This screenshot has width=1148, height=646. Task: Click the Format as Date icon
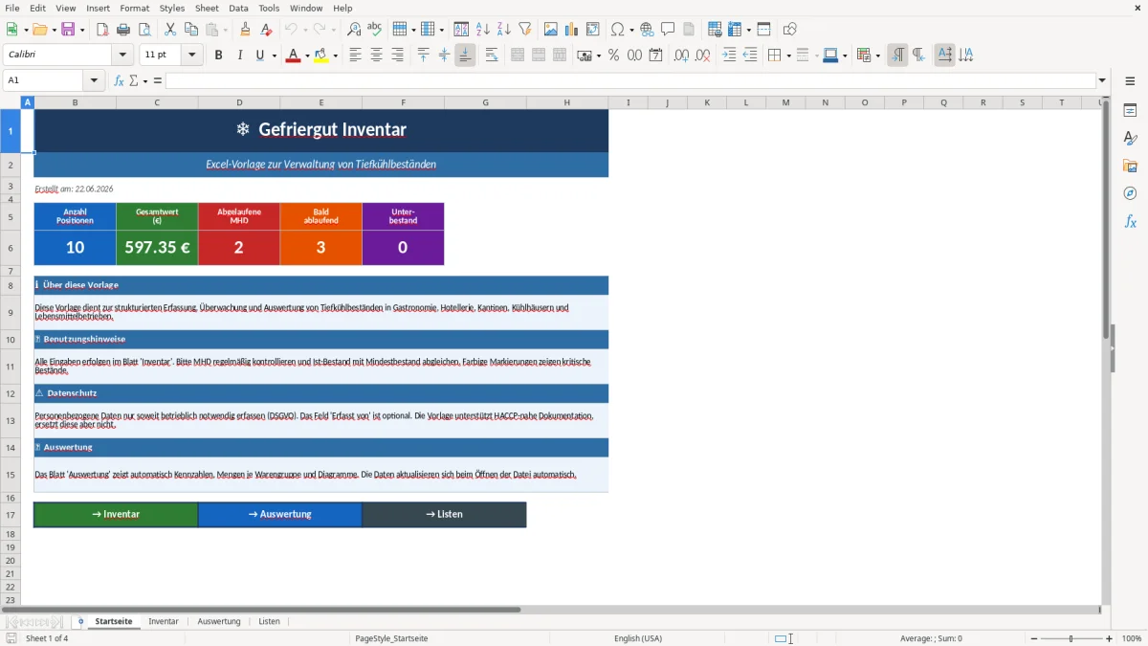point(656,56)
